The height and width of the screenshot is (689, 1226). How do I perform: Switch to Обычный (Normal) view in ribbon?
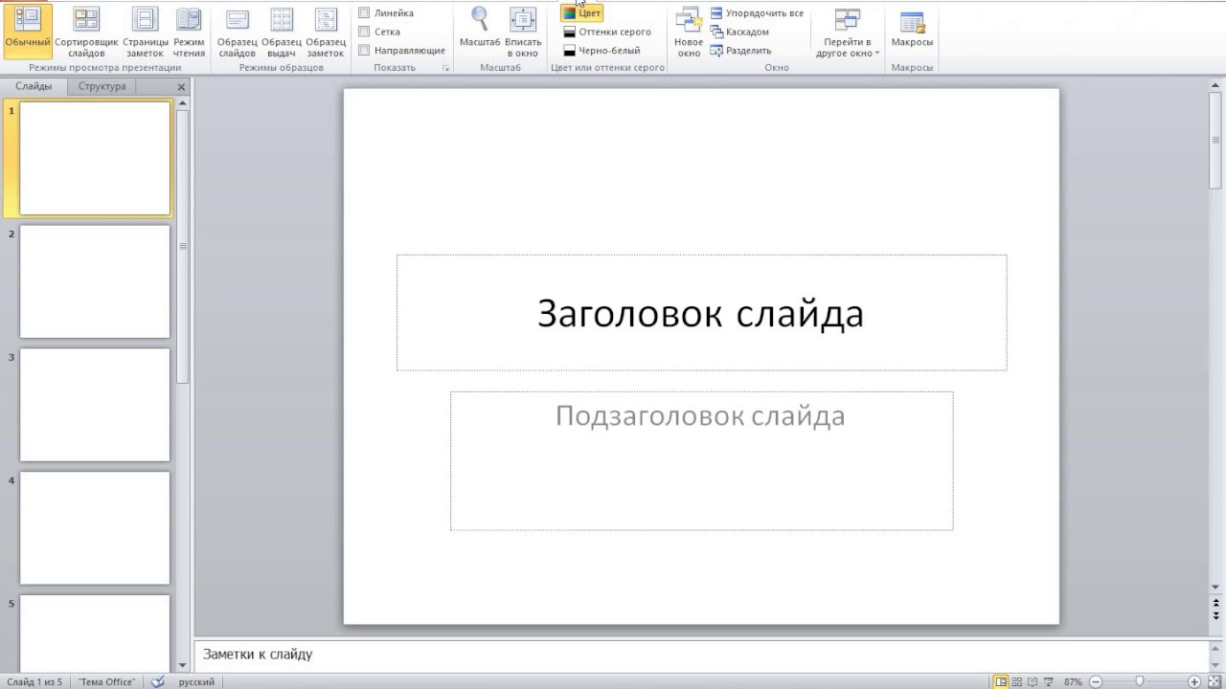28,32
